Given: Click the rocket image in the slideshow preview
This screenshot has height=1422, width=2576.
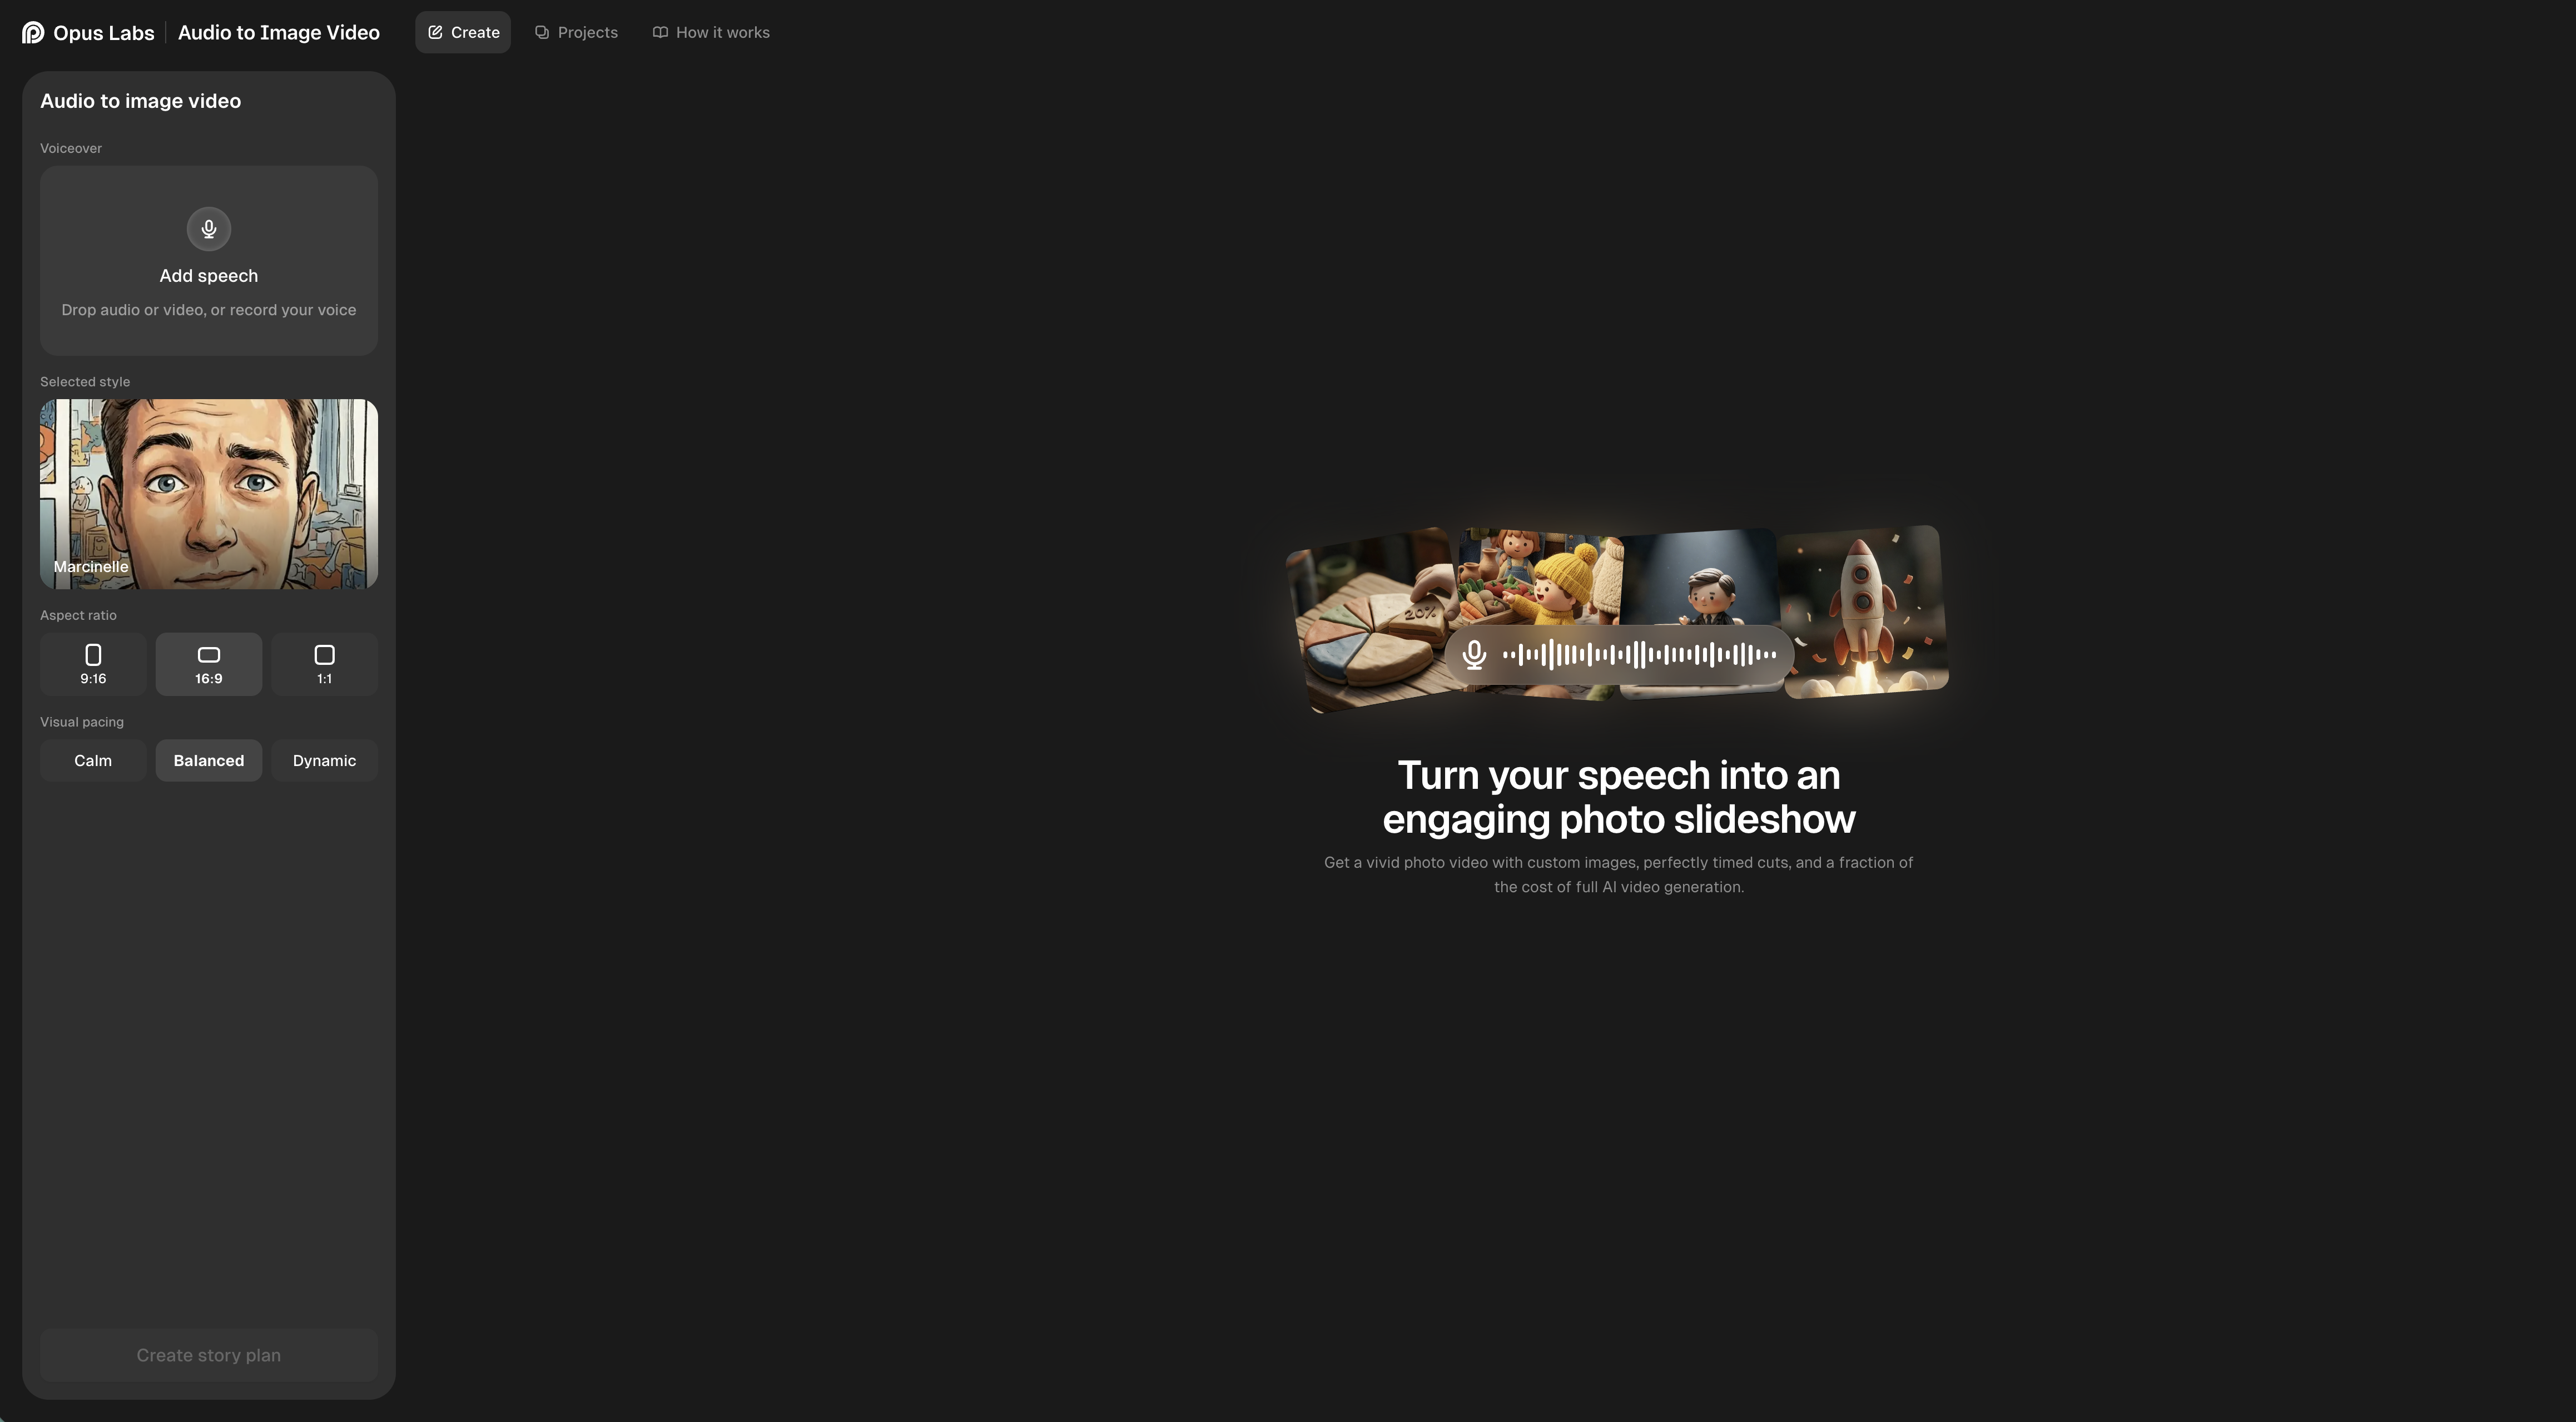Looking at the screenshot, I should click(1866, 611).
